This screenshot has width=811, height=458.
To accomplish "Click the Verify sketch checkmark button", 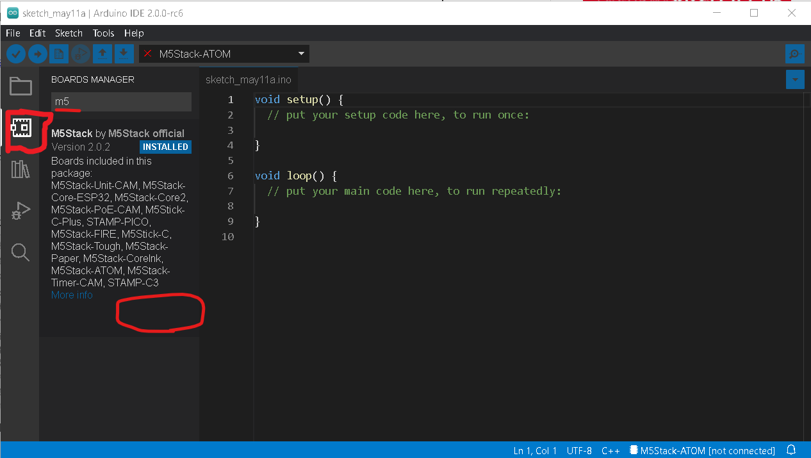I will pyautogui.click(x=16, y=54).
